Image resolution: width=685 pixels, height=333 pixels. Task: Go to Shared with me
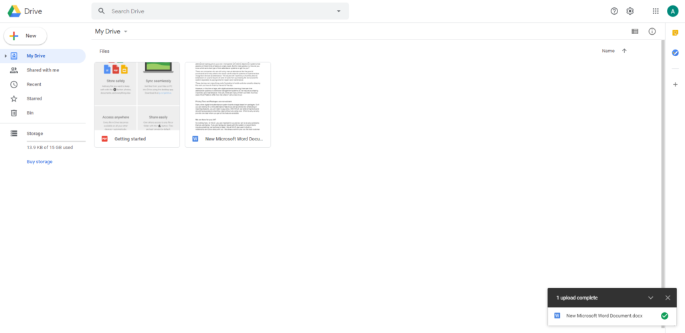tap(42, 70)
